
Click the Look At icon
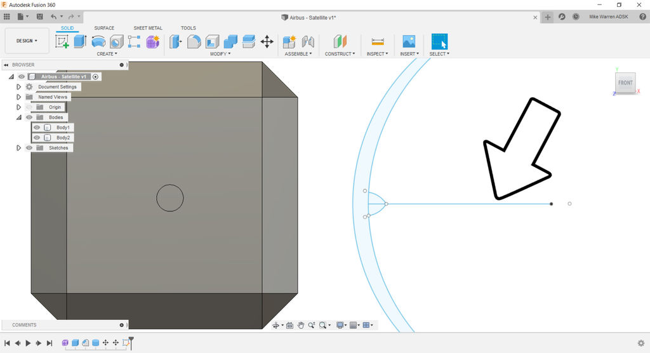point(289,325)
